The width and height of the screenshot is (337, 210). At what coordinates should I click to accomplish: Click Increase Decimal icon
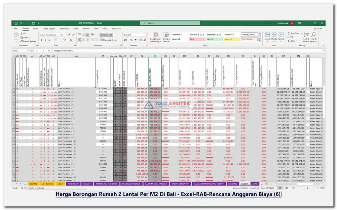click(140, 40)
